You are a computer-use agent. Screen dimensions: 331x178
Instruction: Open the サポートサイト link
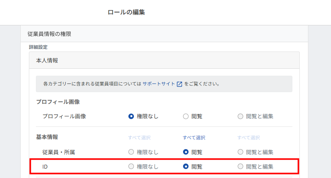pos(158,84)
